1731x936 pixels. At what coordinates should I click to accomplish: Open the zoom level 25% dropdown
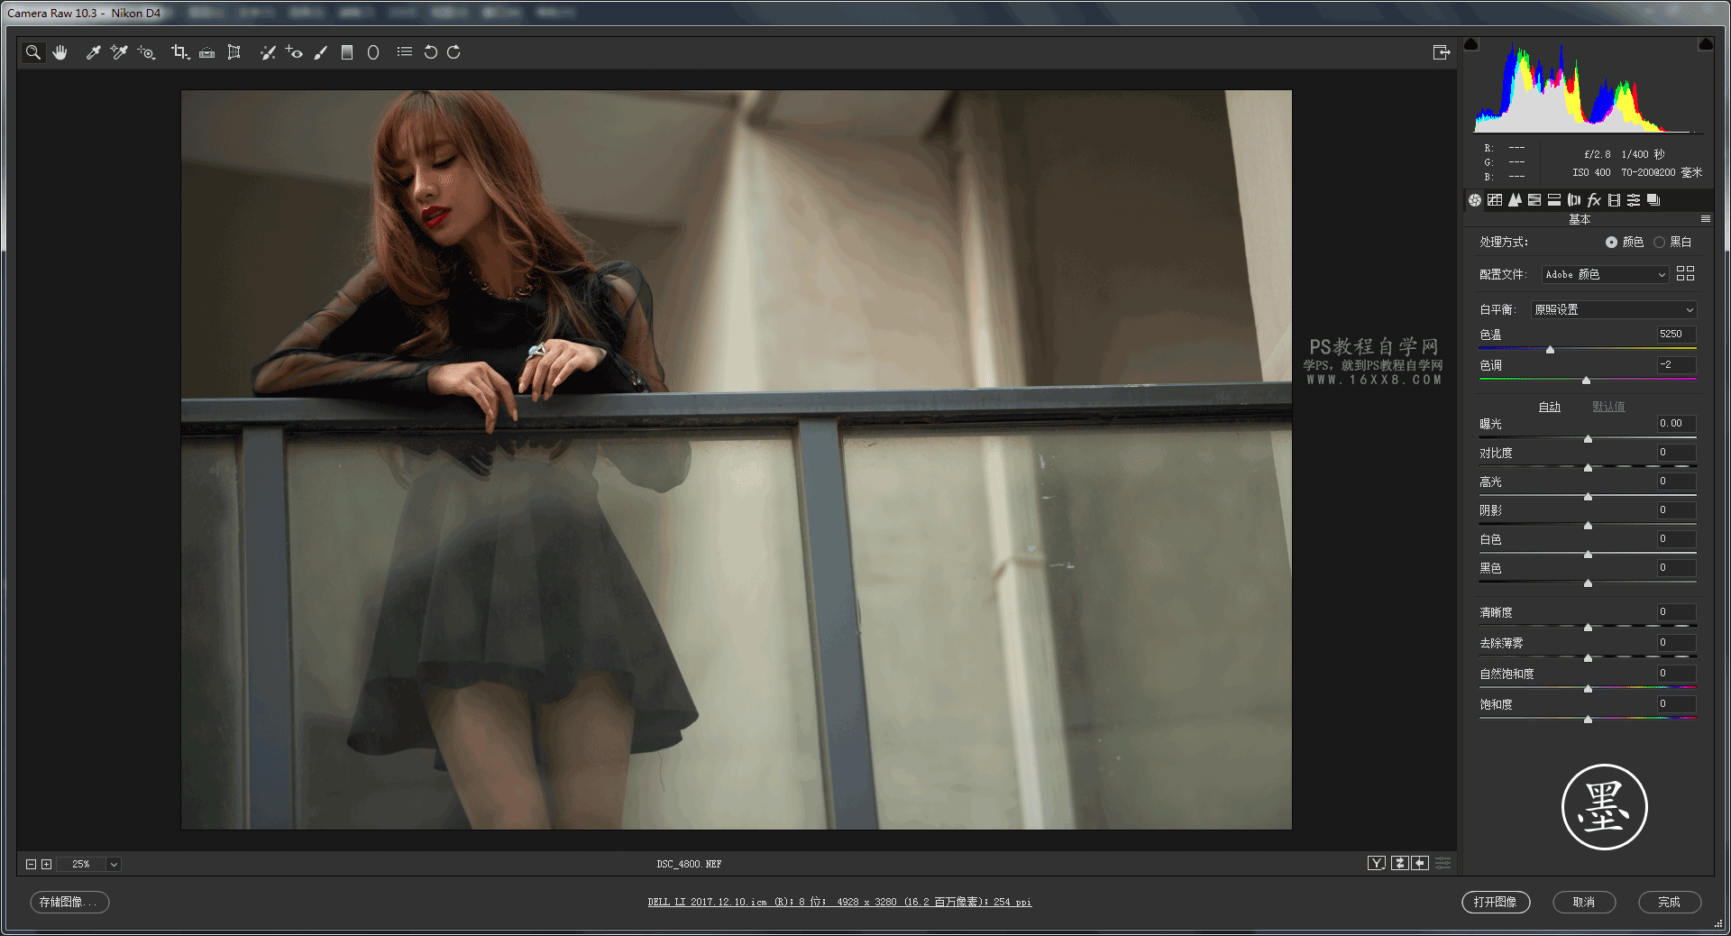coord(114,864)
